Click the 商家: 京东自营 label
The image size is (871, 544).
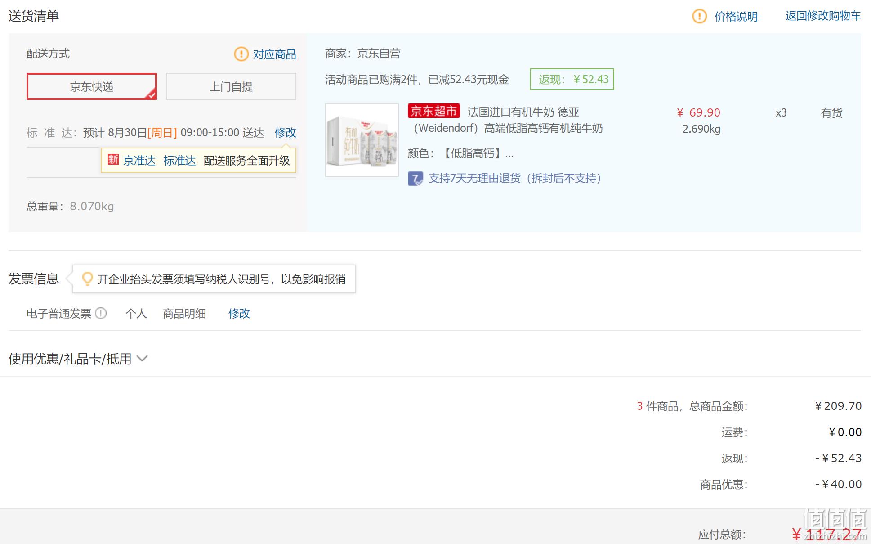363,54
